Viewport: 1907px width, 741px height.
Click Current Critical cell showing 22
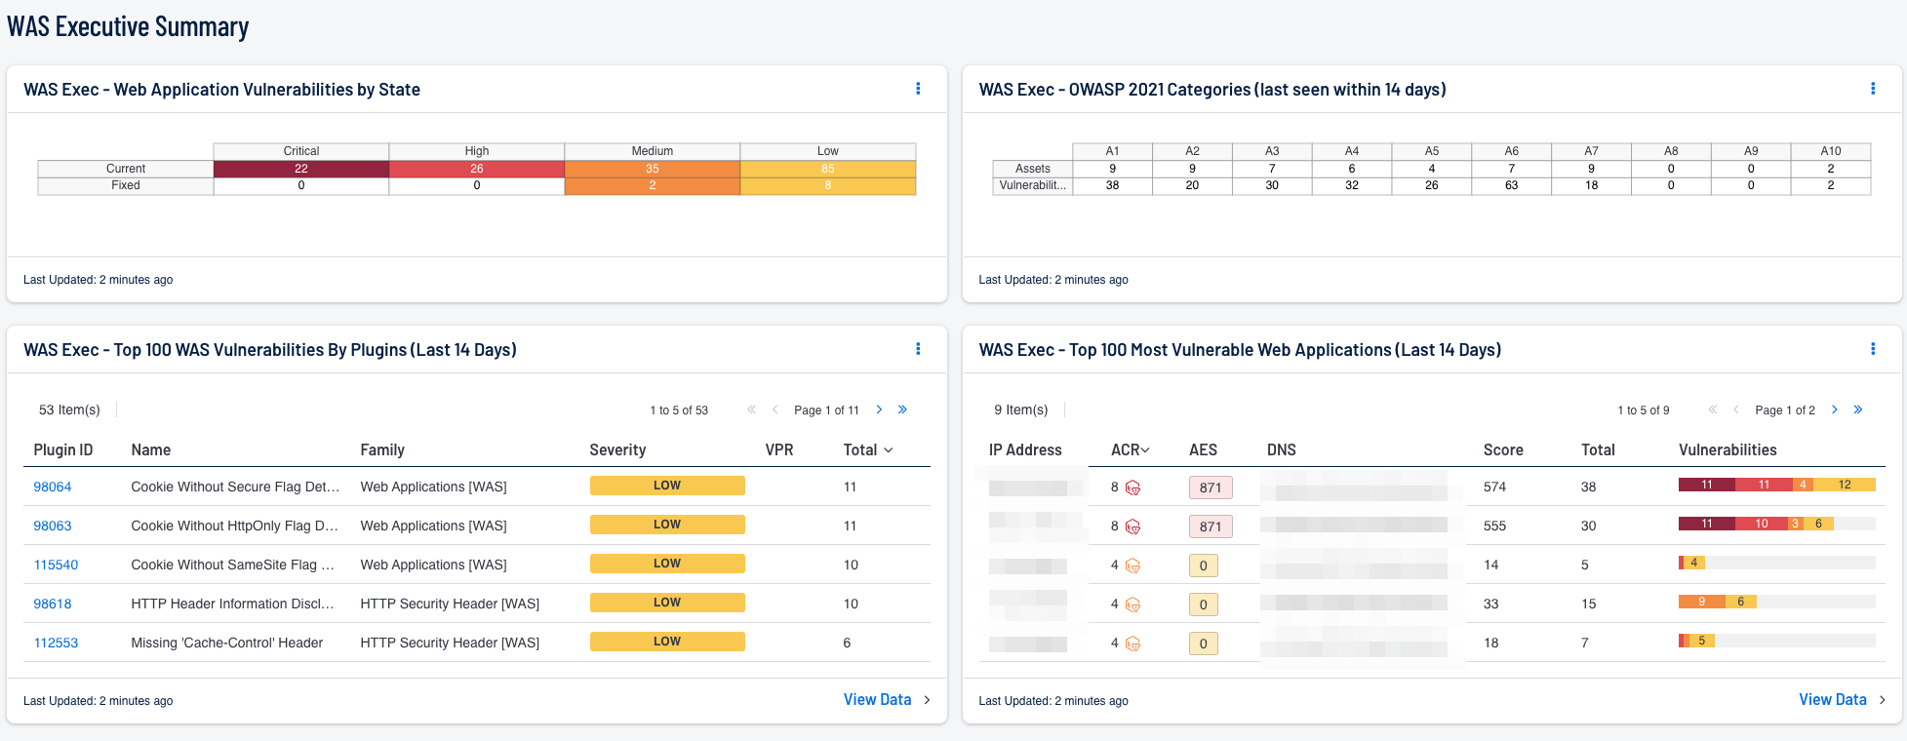301,169
